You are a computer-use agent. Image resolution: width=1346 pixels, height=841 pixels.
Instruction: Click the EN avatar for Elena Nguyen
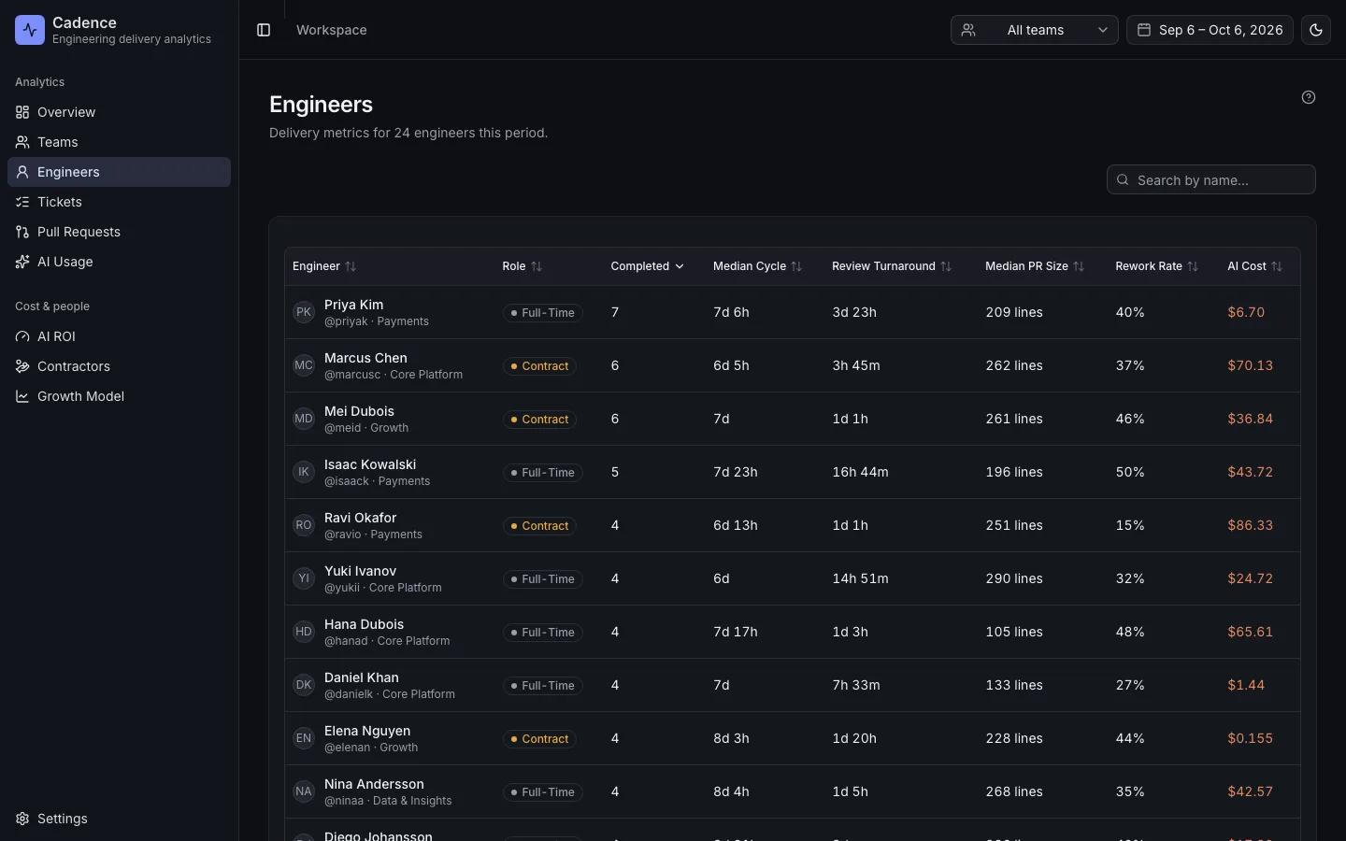click(x=304, y=738)
